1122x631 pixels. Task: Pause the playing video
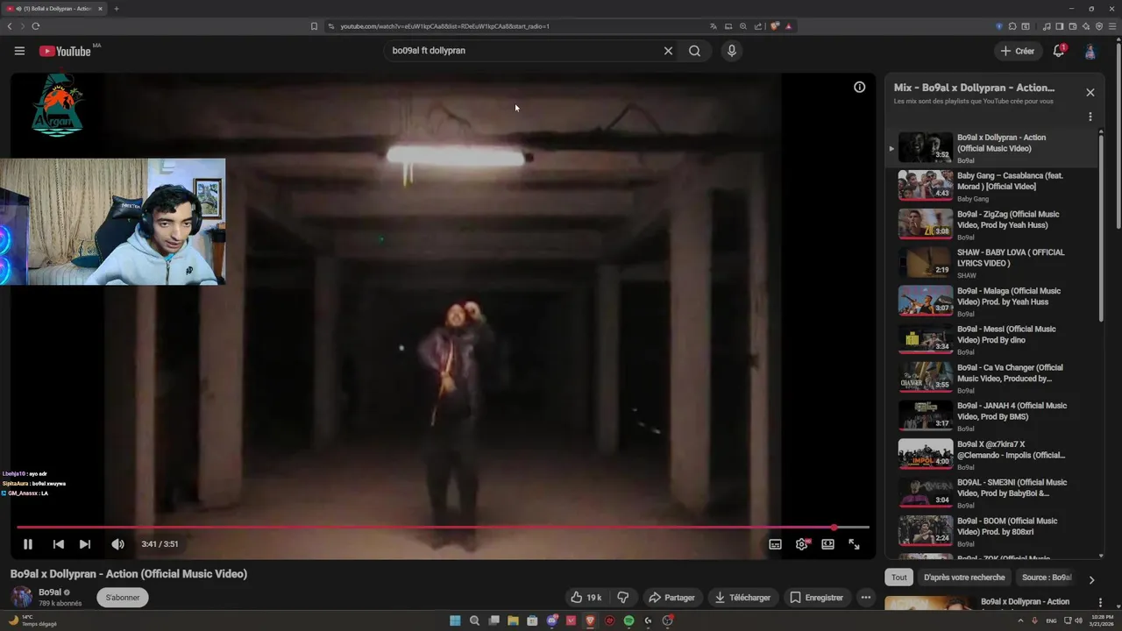click(x=28, y=544)
